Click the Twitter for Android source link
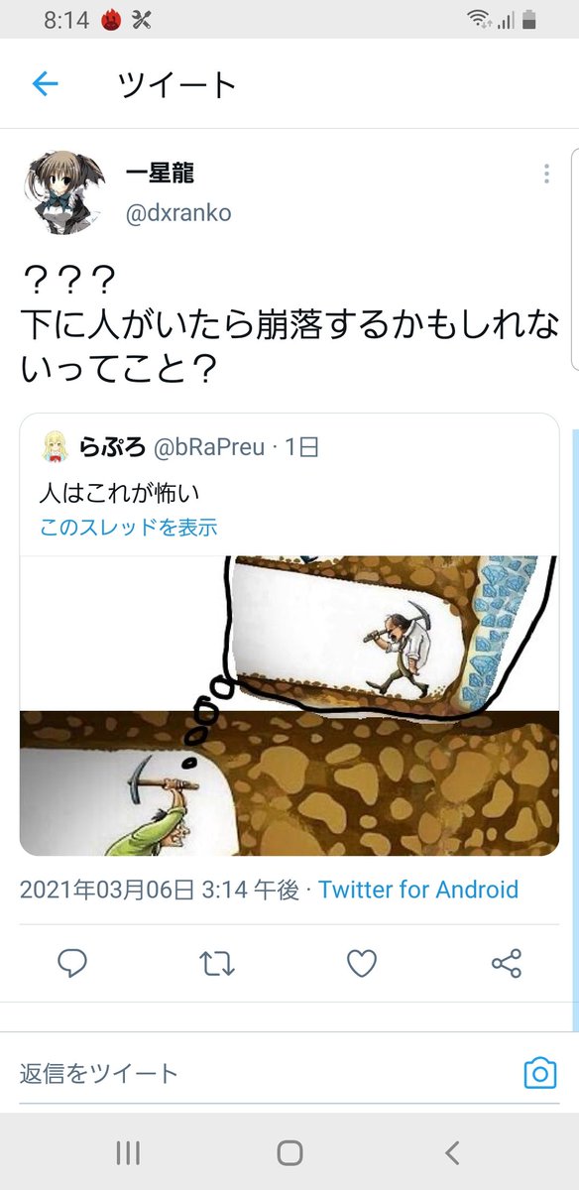This screenshot has height=1190, width=579. tap(418, 890)
